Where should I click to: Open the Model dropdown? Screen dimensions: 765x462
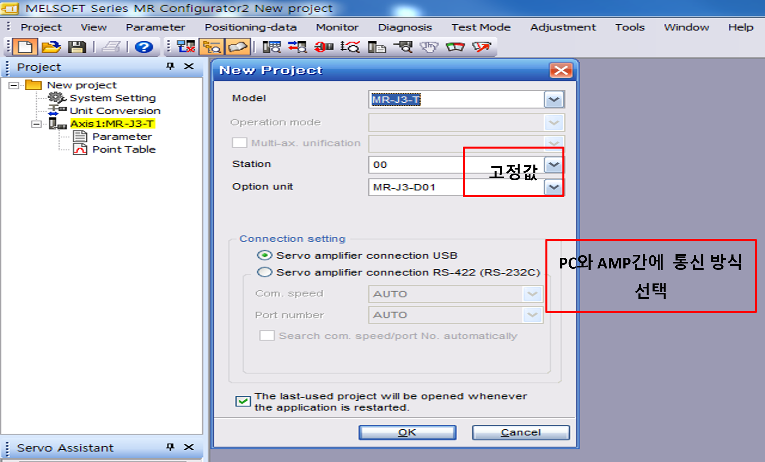click(554, 99)
